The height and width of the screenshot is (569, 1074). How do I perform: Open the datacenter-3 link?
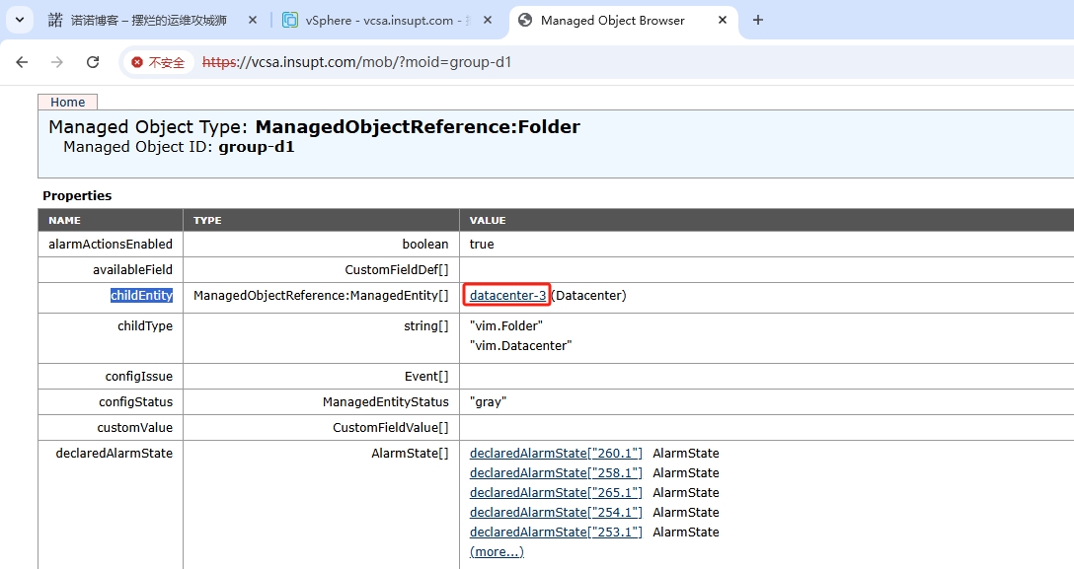[x=507, y=296]
